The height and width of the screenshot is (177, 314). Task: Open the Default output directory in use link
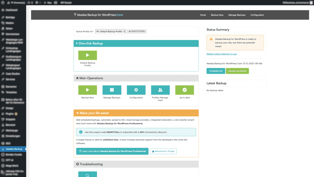coord(221,54)
